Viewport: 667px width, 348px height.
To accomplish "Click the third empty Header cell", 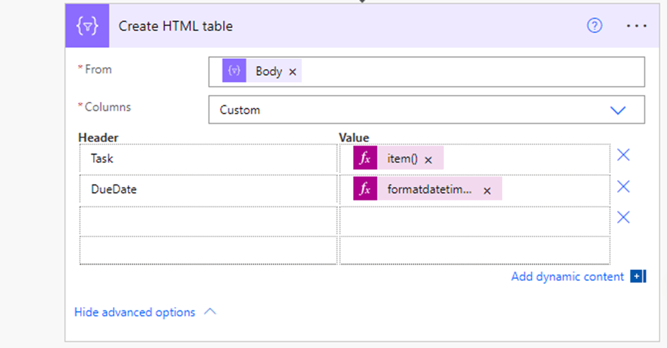I will 209,221.
